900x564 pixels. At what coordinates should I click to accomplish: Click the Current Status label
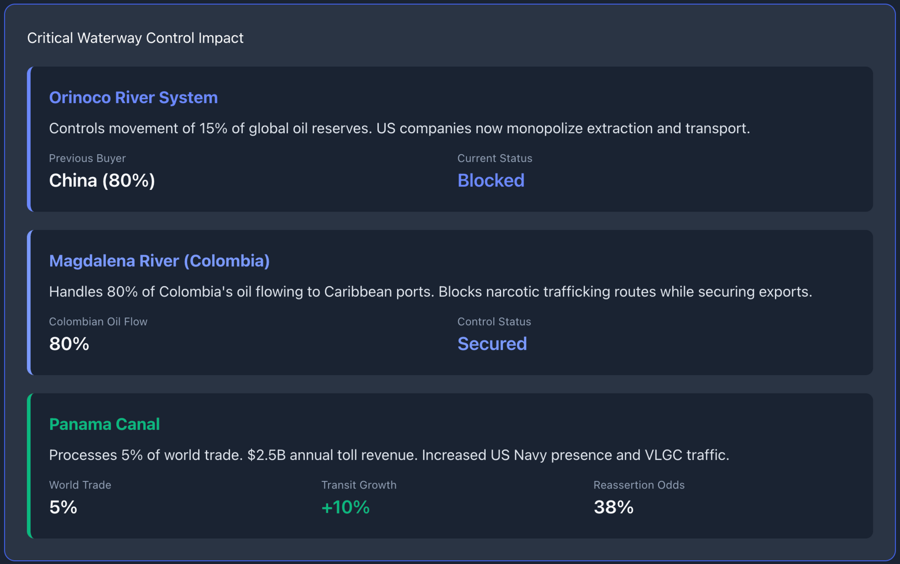(495, 158)
